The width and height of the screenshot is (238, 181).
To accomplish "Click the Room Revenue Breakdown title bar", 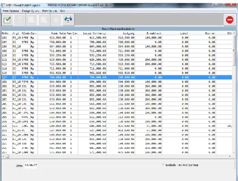I will coord(119,29).
